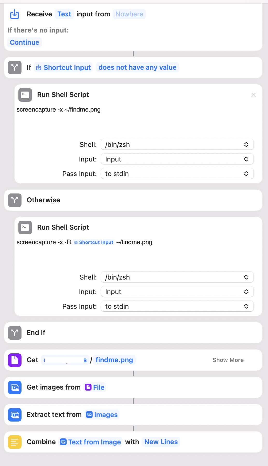Select the New Lines separator token

pos(161,442)
